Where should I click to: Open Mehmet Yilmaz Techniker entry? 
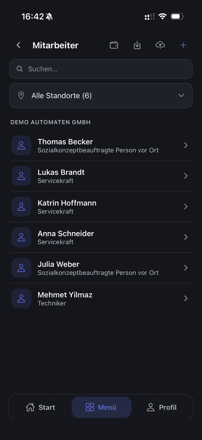coord(101,299)
